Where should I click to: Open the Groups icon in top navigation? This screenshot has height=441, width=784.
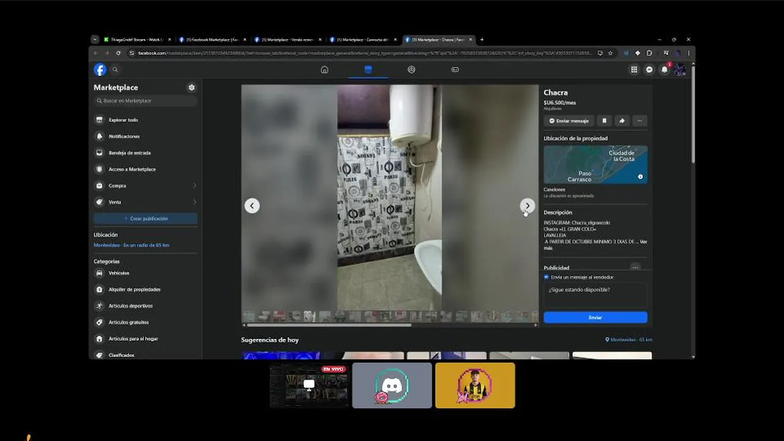pos(412,70)
